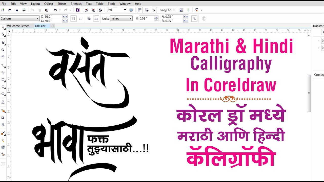Screen dimensions: 324x182
Task: Click the toolbox Quick Customize button
Action: coord(3,164)
